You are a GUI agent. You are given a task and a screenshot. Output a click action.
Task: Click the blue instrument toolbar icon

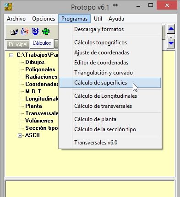click(x=35, y=32)
